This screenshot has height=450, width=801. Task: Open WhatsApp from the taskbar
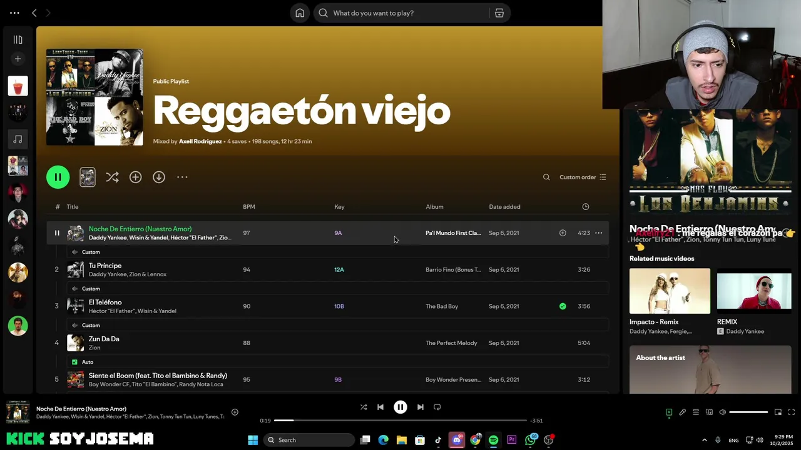tap(531, 440)
